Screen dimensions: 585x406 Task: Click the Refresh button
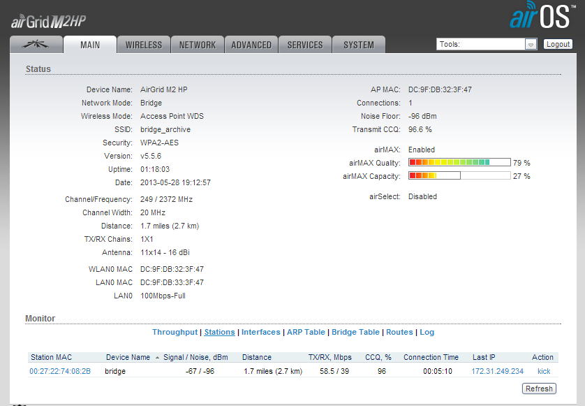point(539,389)
